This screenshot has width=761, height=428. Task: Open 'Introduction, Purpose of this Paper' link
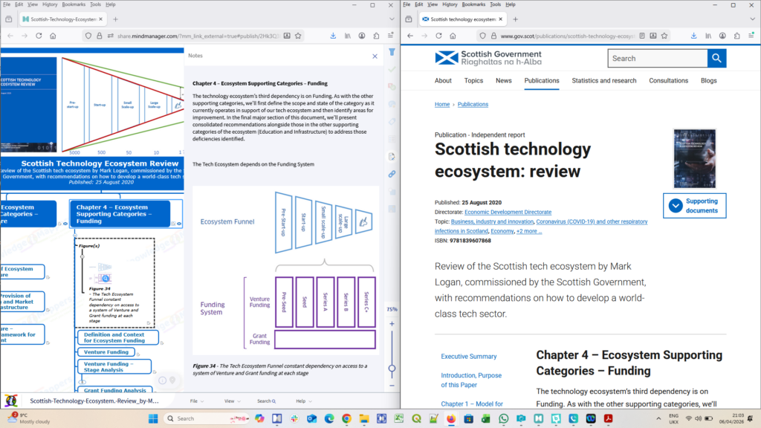[x=471, y=380]
